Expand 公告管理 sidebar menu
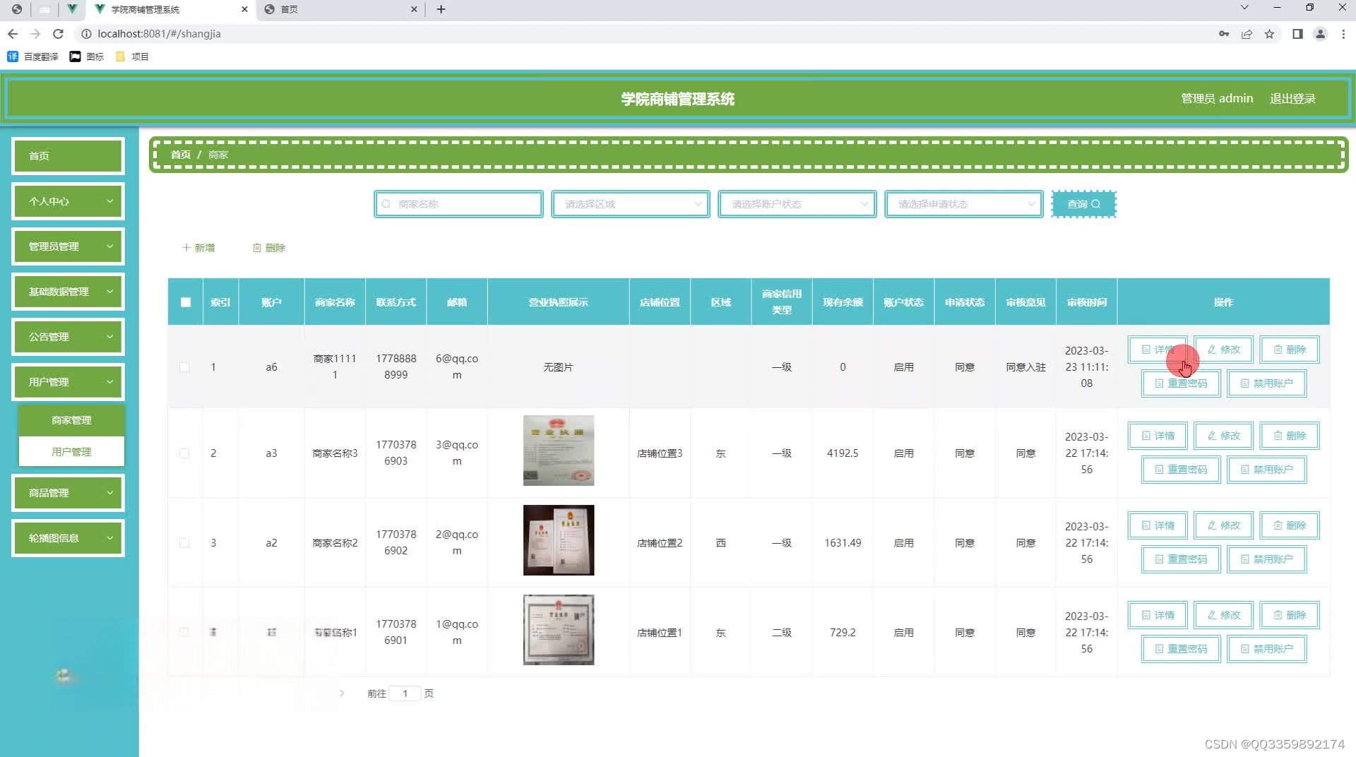The height and width of the screenshot is (757, 1356). tap(68, 337)
